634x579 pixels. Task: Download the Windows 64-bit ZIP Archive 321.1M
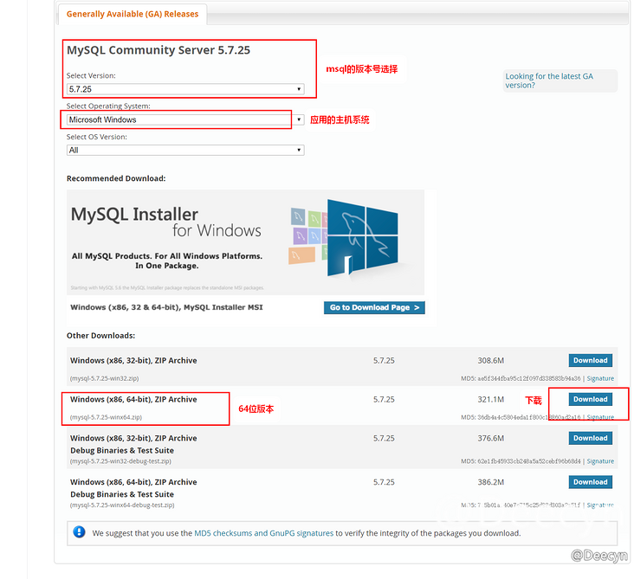[x=591, y=399]
